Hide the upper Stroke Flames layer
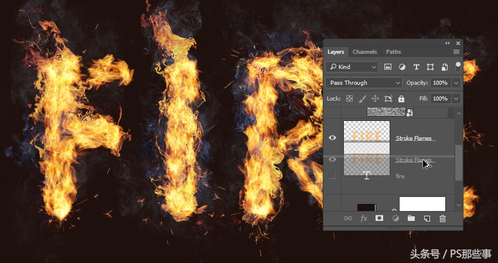 pos(332,137)
